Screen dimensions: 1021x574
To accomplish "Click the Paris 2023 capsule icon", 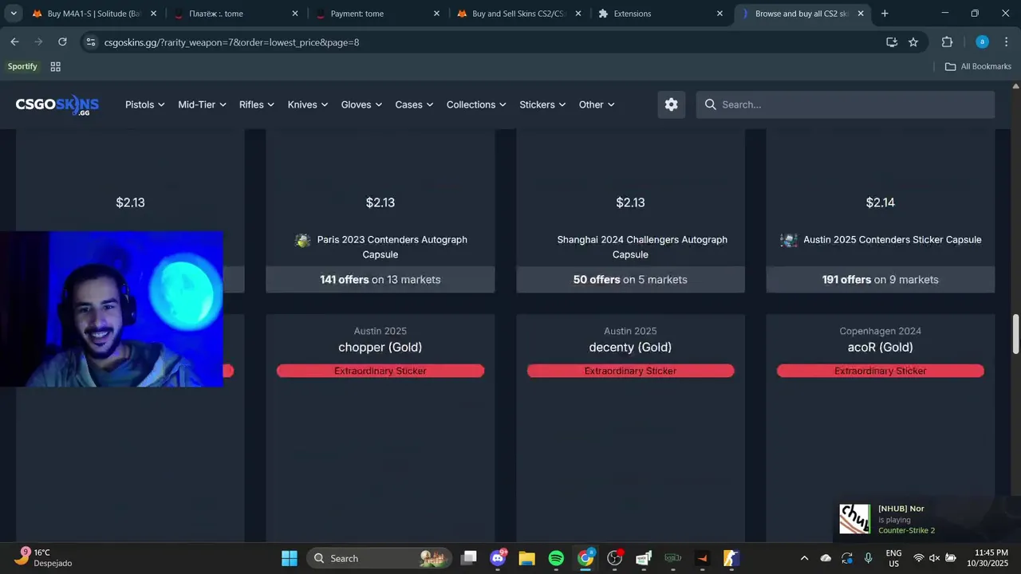I will [x=303, y=240].
